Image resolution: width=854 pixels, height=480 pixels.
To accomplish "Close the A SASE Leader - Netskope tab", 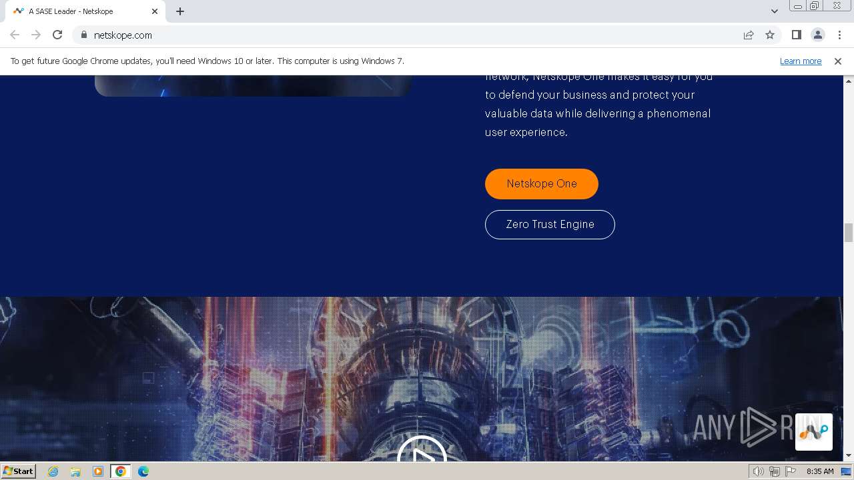I will [155, 11].
